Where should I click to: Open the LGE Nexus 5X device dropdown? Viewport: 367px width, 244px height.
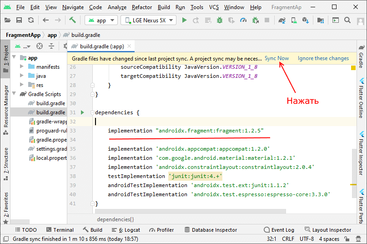[148, 20]
